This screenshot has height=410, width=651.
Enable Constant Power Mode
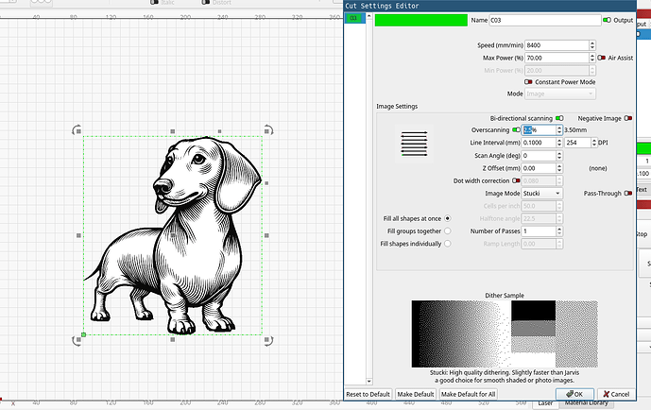528,82
